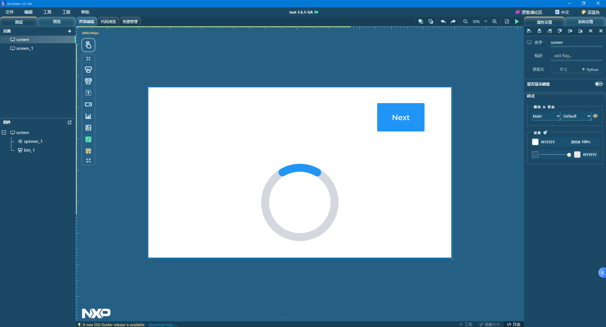This screenshot has height=327, width=606.
Task: Align widgets to the top
Action: point(560,31)
